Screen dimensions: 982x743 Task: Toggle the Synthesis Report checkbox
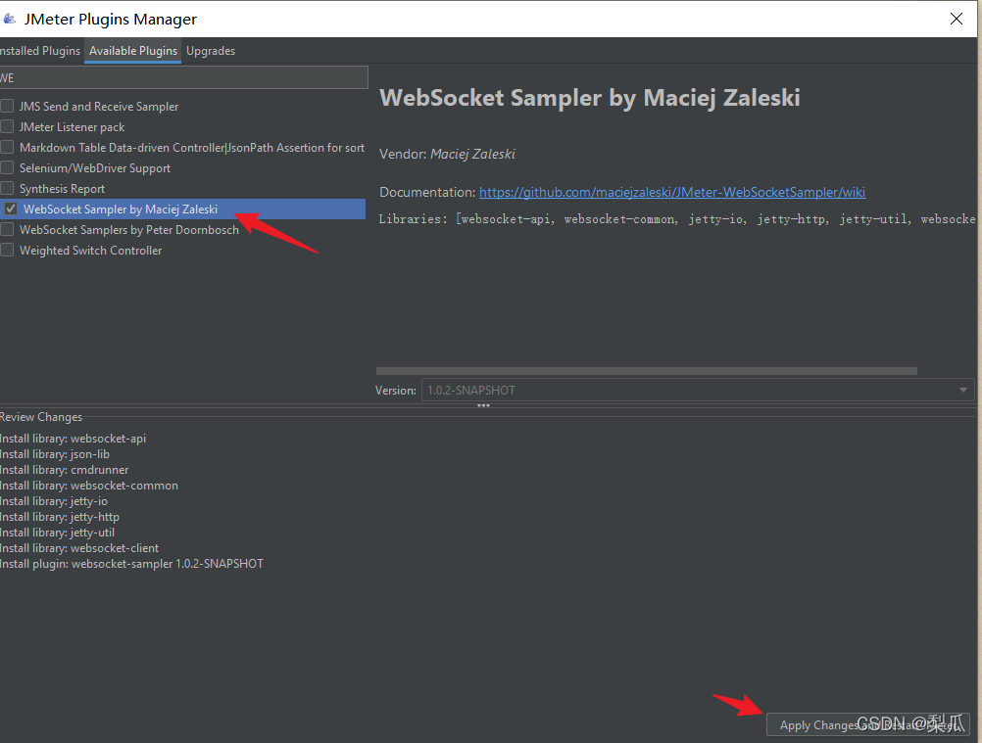pos(8,188)
